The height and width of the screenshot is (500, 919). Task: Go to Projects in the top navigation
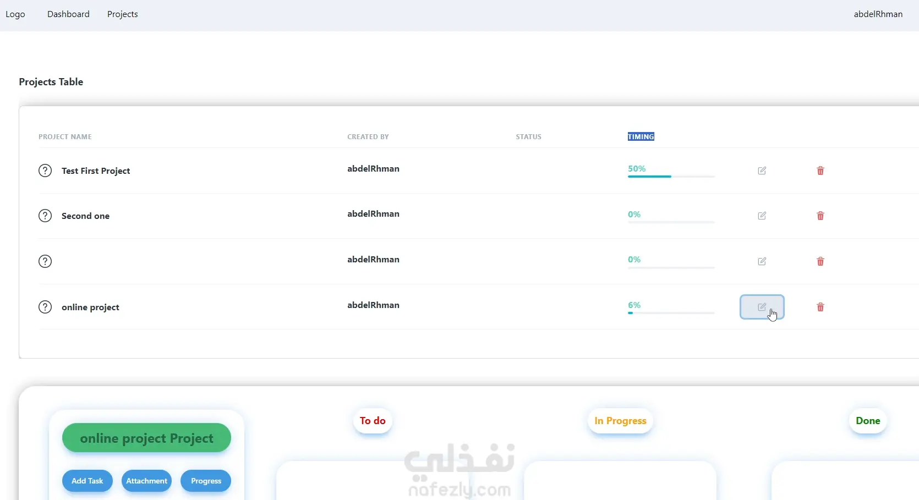click(x=123, y=14)
